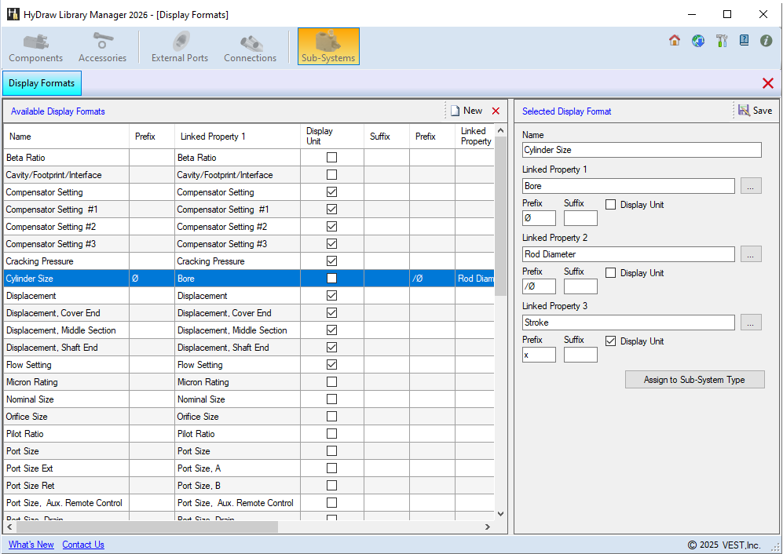Open Linked Property 3 picker

pos(752,322)
